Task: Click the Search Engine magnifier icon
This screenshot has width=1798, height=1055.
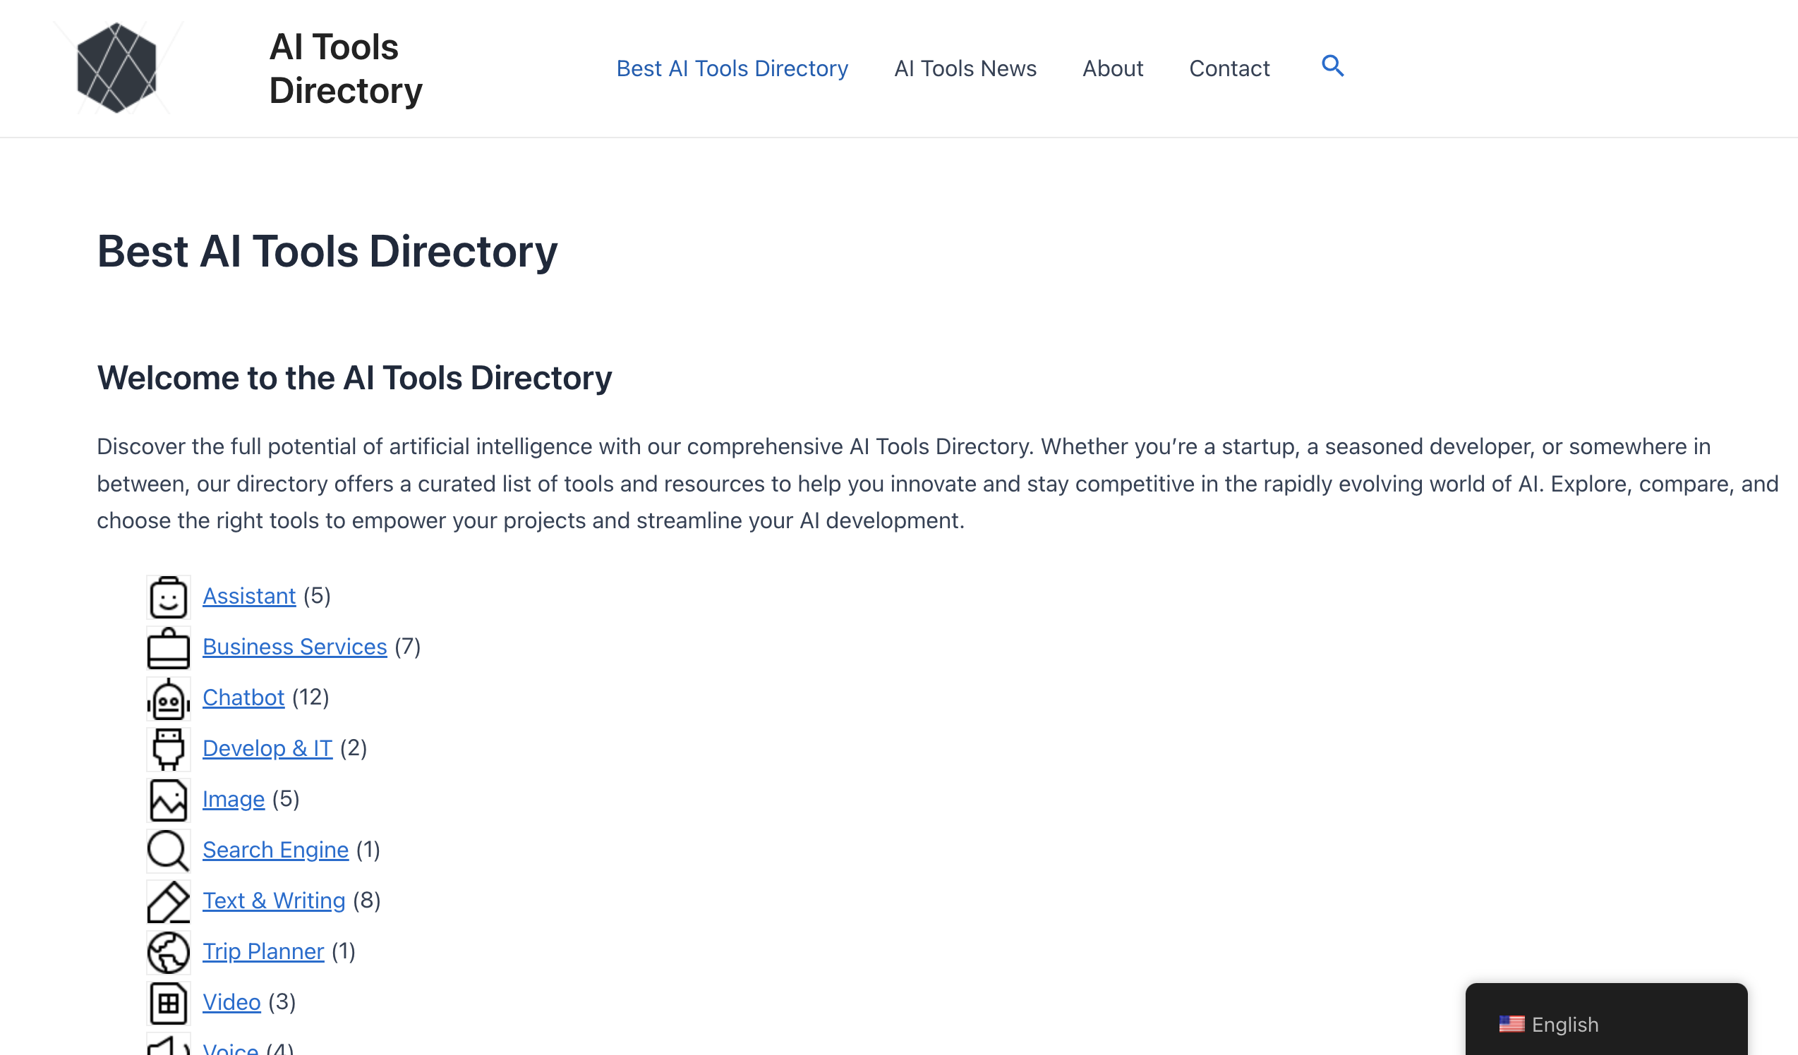Action: pos(169,850)
